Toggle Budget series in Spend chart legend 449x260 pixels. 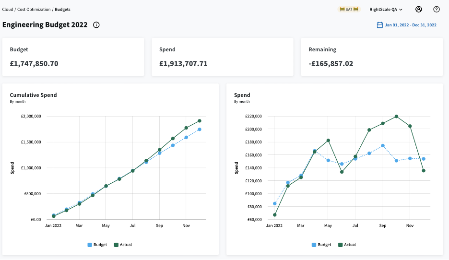pos(320,245)
